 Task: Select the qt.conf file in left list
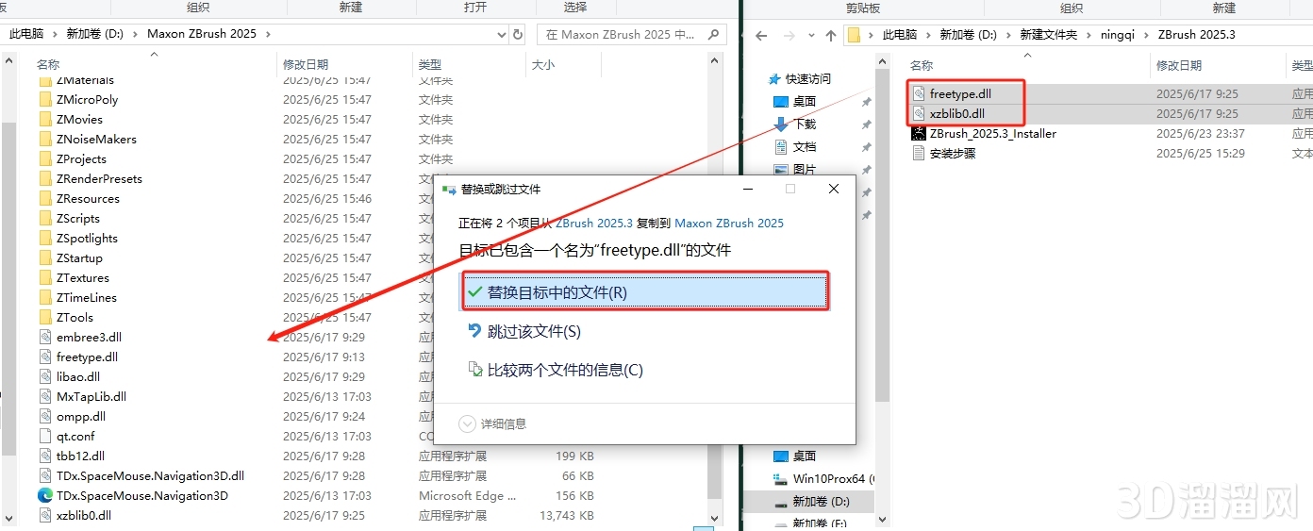pos(75,437)
